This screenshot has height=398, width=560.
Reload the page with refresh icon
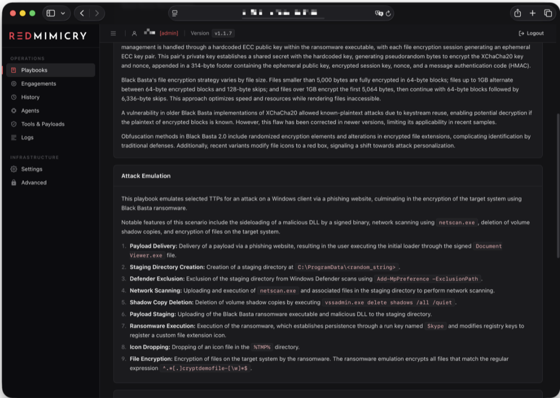pos(388,13)
